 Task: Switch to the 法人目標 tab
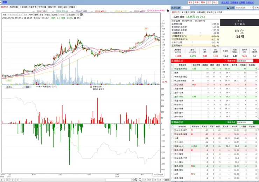point(218,12)
